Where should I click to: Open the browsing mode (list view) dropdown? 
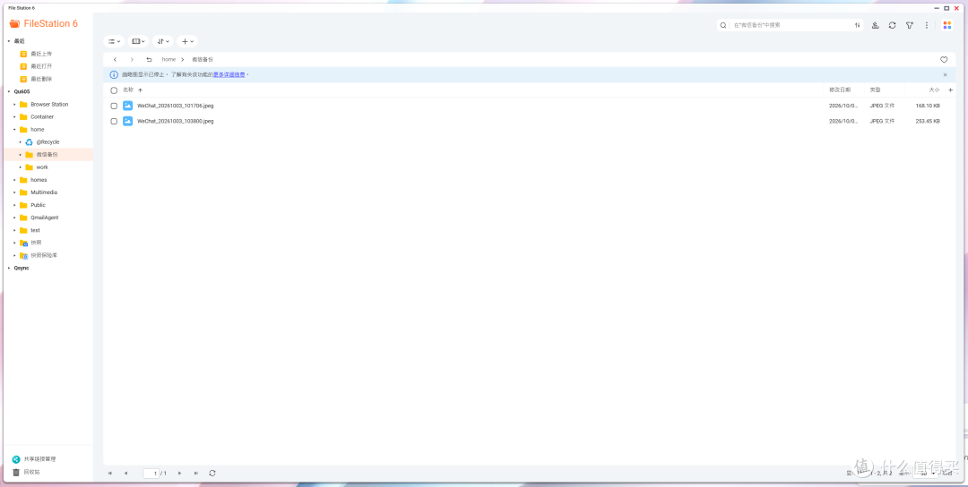114,41
